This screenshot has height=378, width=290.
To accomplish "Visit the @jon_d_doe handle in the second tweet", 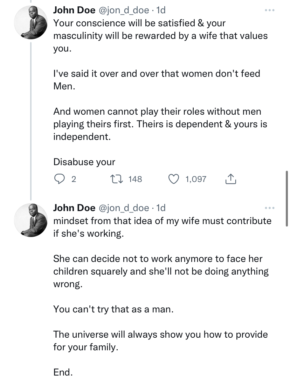I will pyautogui.click(x=124, y=208).
